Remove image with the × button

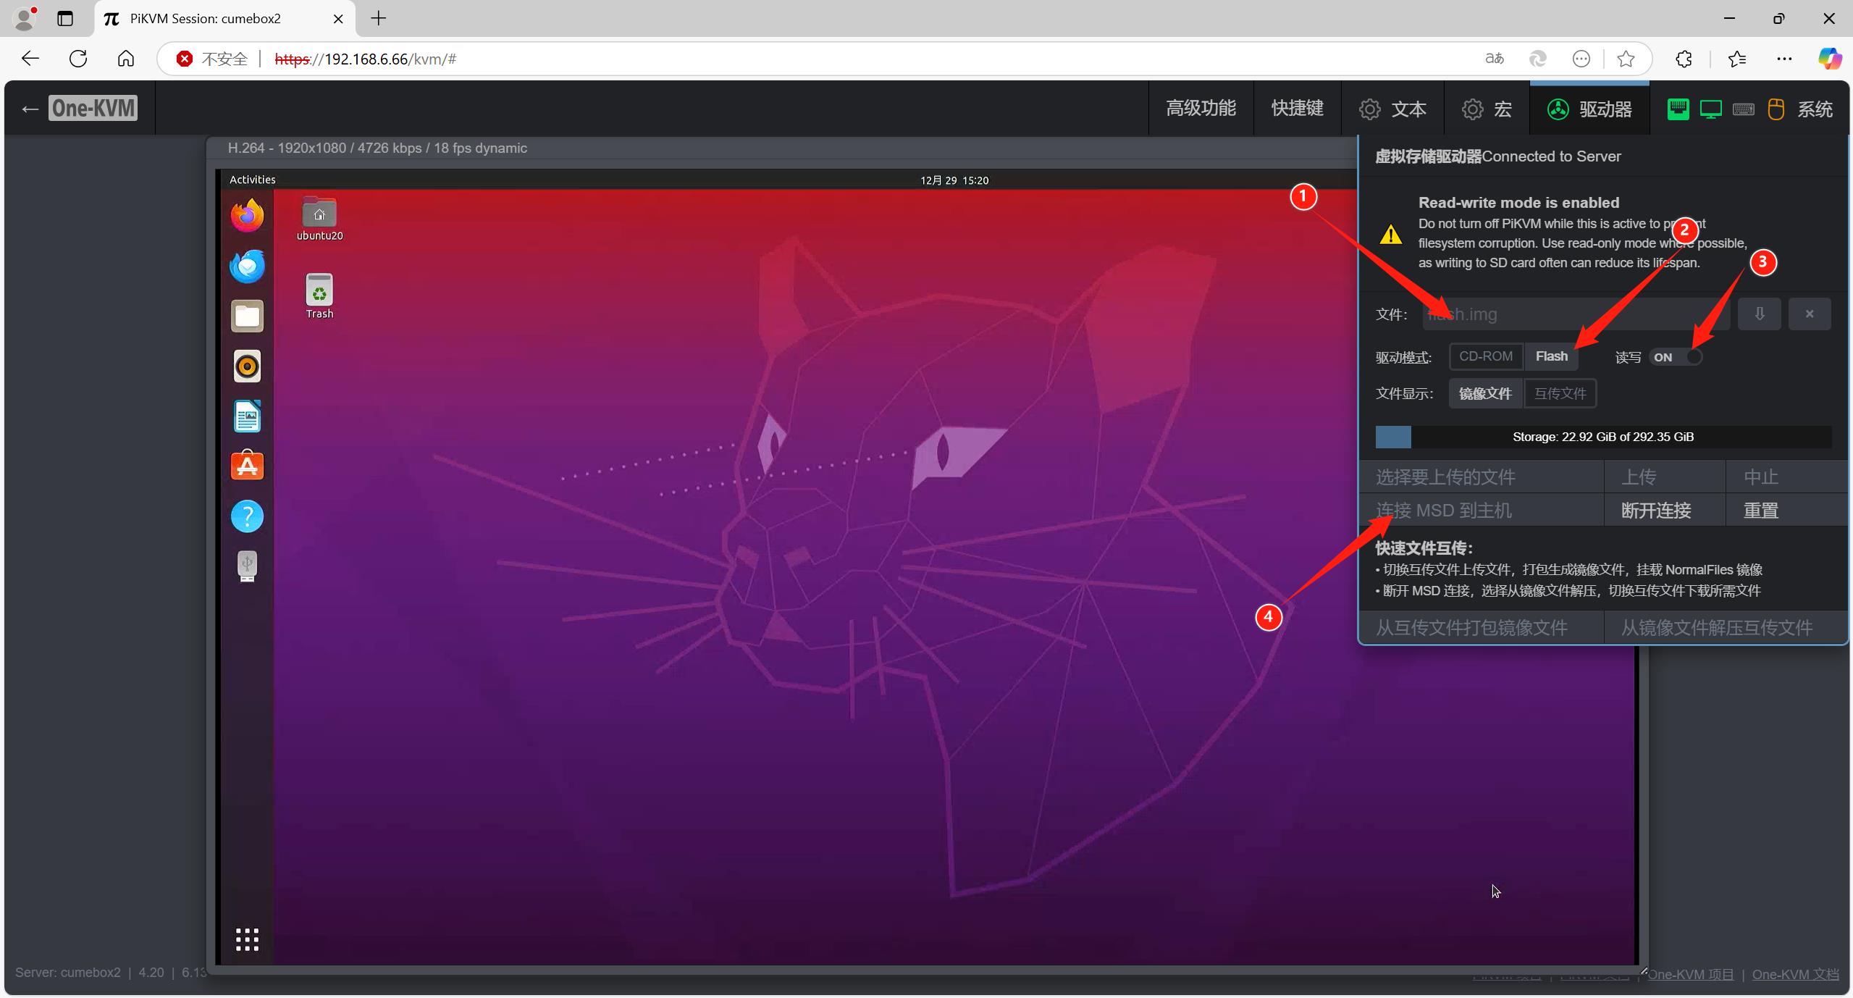point(1809,314)
